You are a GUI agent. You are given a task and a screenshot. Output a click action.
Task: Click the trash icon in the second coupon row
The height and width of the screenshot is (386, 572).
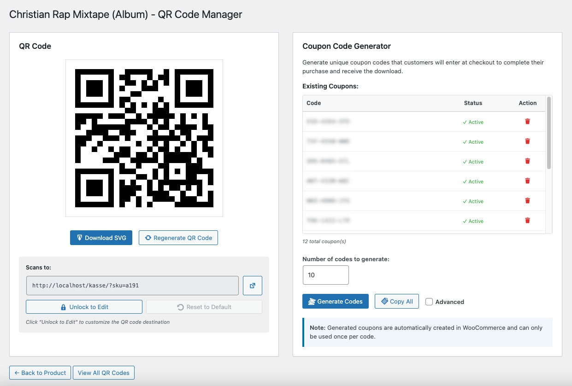[527, 141]
